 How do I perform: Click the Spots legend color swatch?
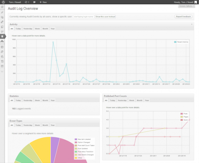pyautogui.click(x=182, y=120)
